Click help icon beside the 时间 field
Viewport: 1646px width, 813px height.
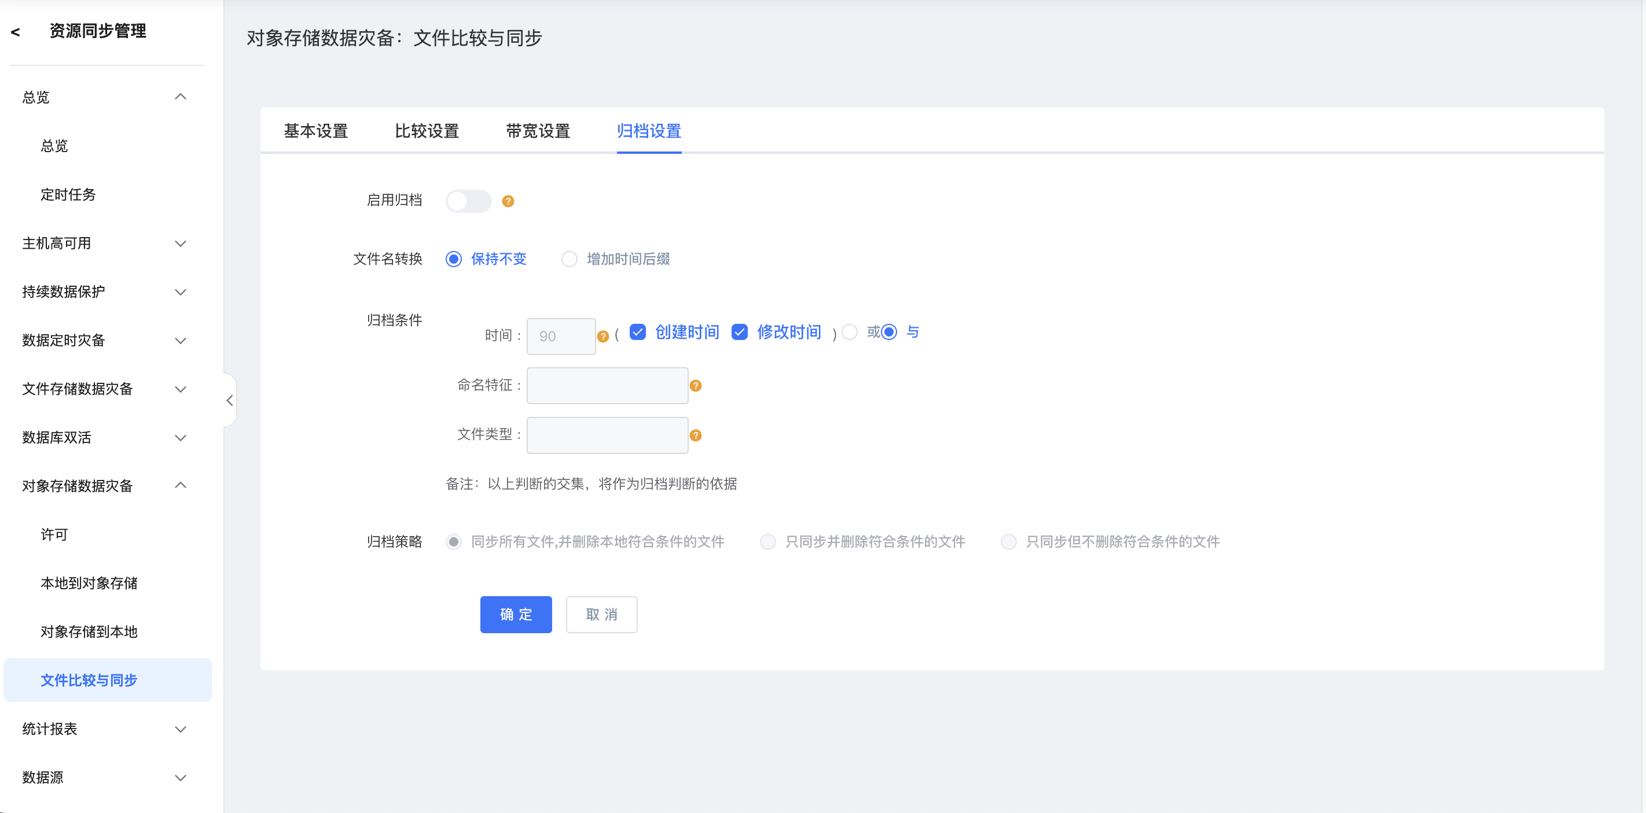(x=602, y=337)
